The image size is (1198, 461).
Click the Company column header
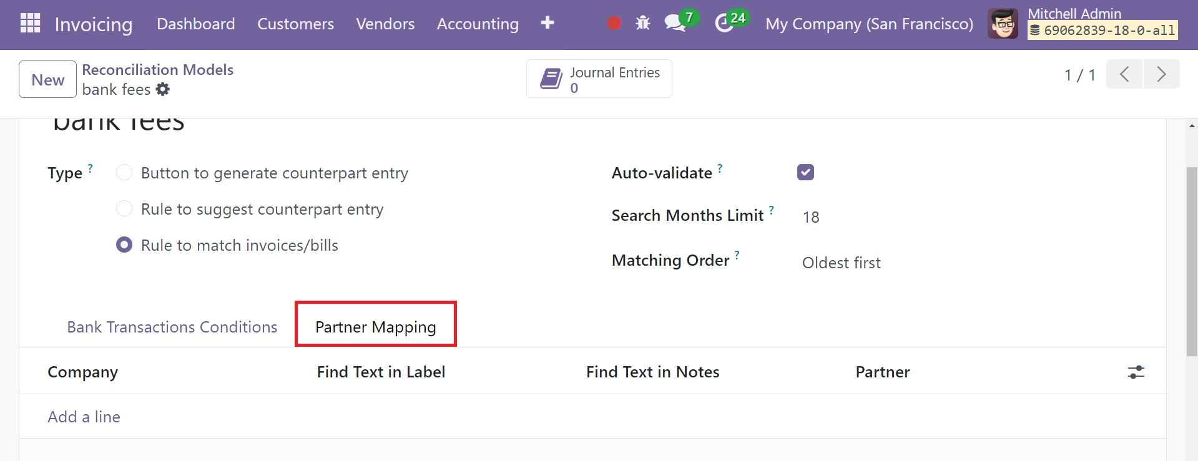(83, 372)
